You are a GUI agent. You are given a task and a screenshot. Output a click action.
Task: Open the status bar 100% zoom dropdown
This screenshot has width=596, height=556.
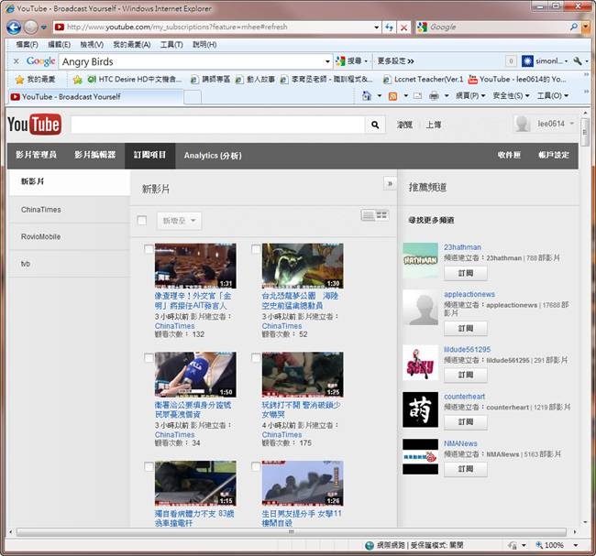click(576, 545)
